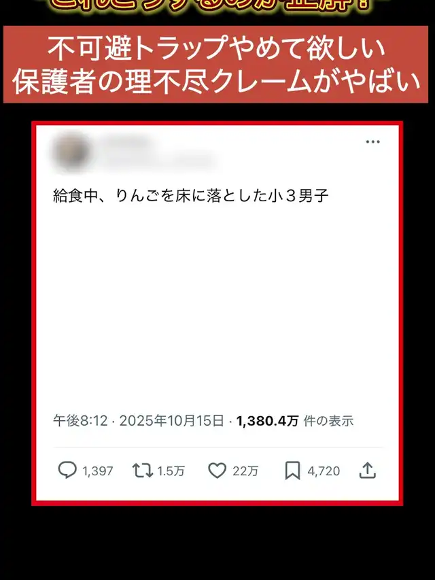Click the reply count 1,397
Image resolution: width=435 pixels, height=580 pixels.
(x=98, y=471)
